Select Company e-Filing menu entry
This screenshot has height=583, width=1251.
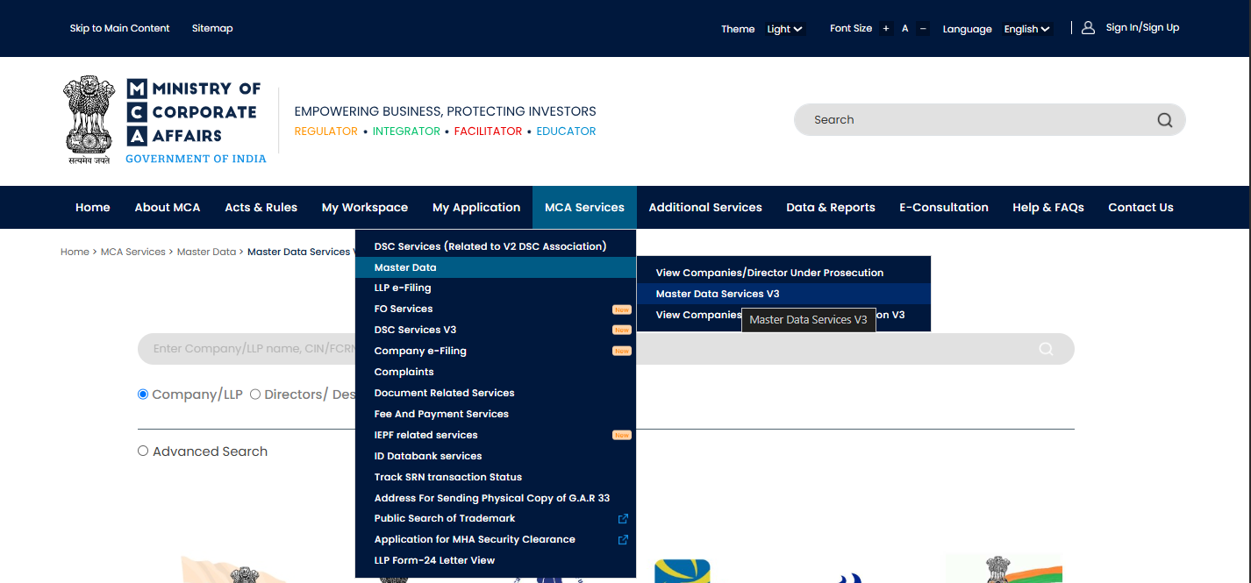496,351
